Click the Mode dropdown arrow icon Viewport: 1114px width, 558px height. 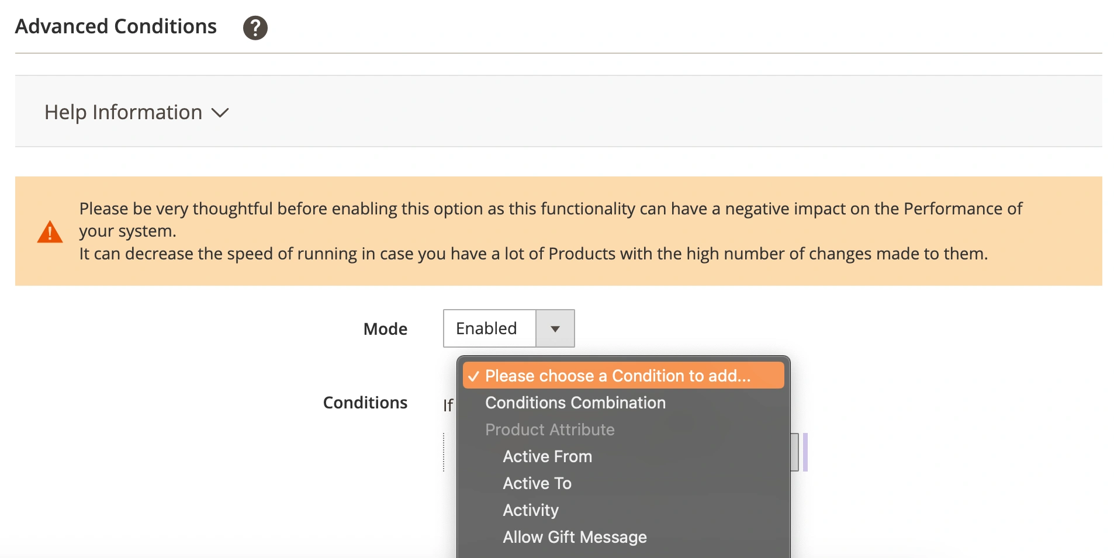click(555, 328)
